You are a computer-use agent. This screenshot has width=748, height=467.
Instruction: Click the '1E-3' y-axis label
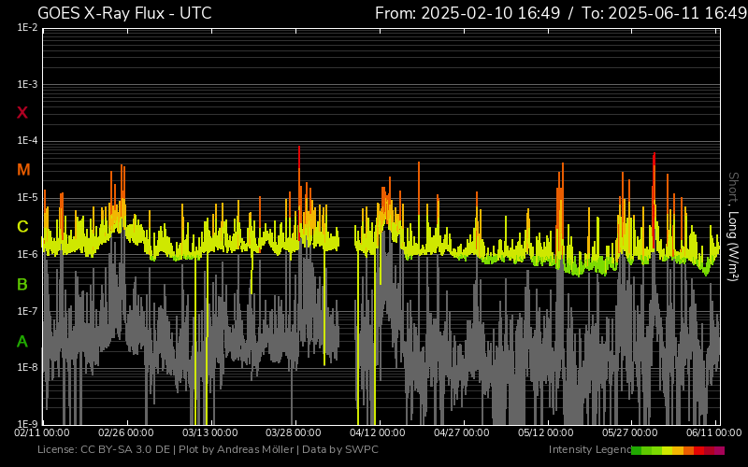(28, 84)
